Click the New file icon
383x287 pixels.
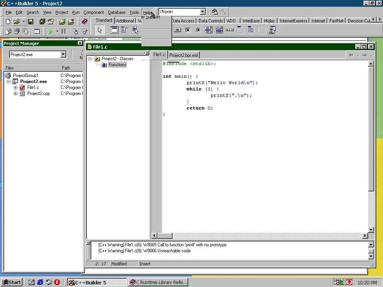(8, 21)
